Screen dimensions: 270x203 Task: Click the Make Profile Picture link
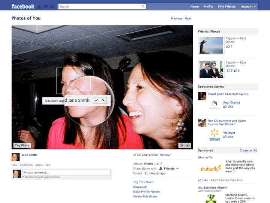[x=147, y=191]
